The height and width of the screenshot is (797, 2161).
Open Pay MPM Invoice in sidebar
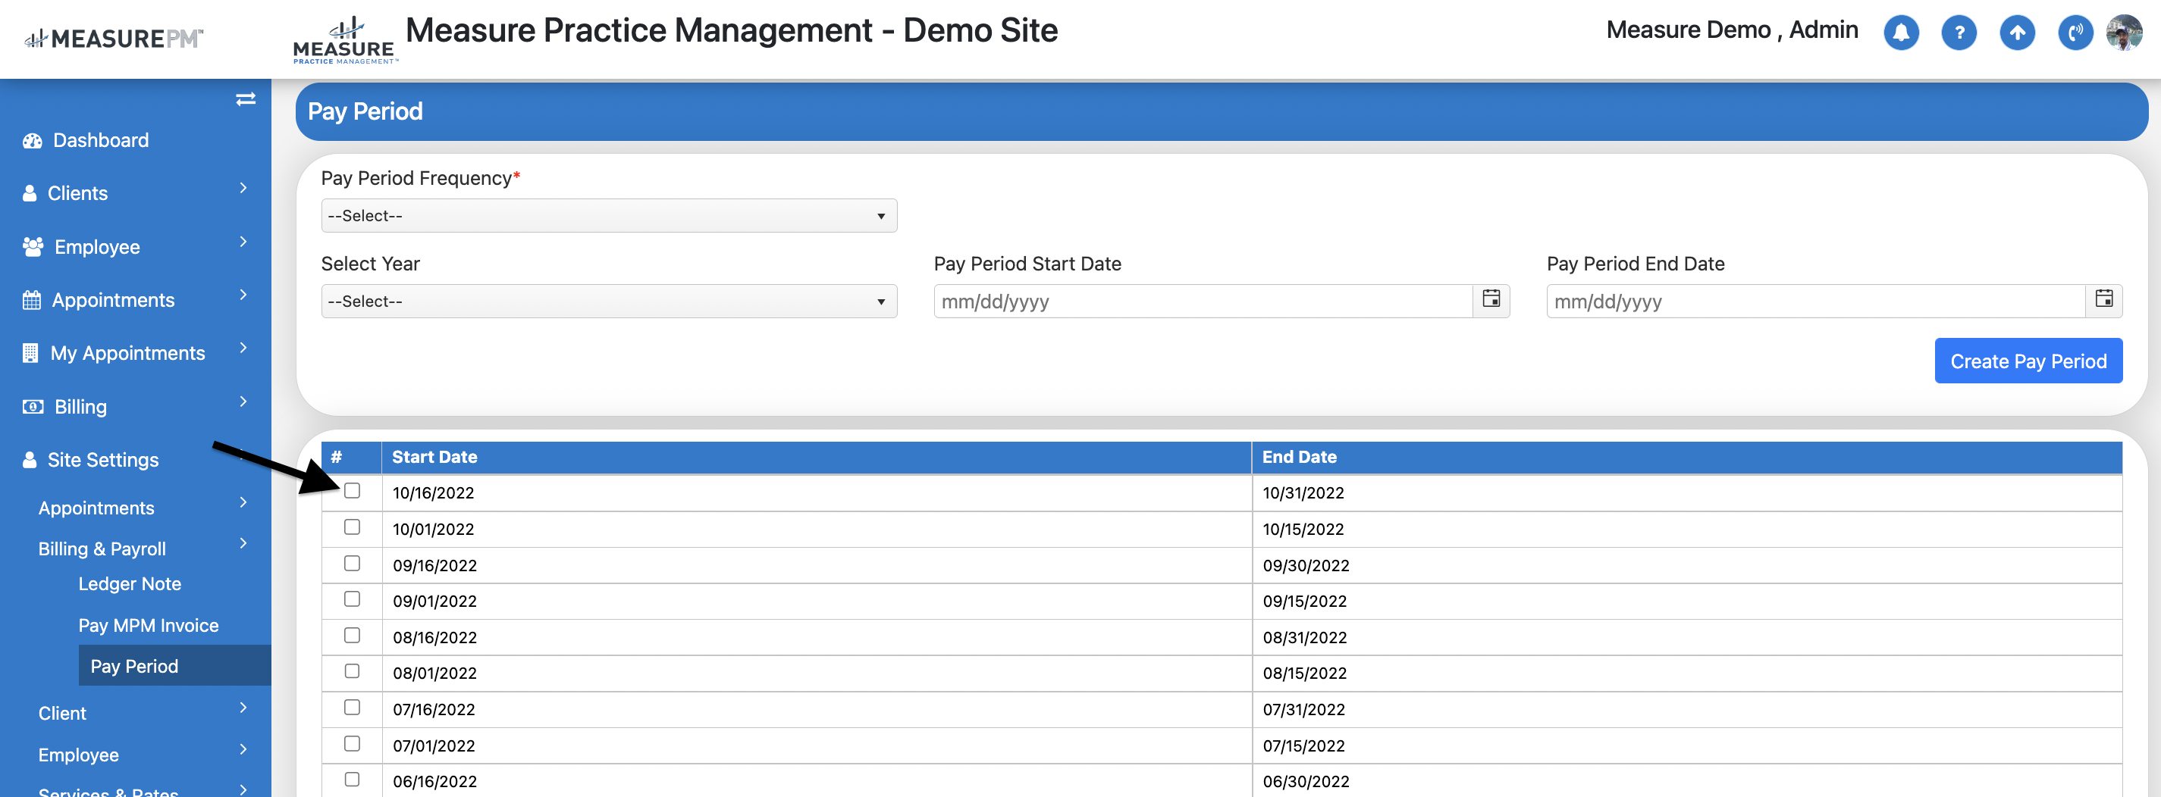point(149,625)
